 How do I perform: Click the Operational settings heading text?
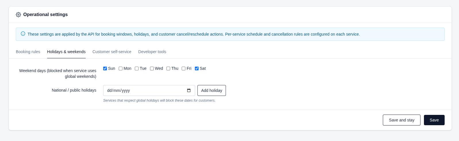(45, 15)
